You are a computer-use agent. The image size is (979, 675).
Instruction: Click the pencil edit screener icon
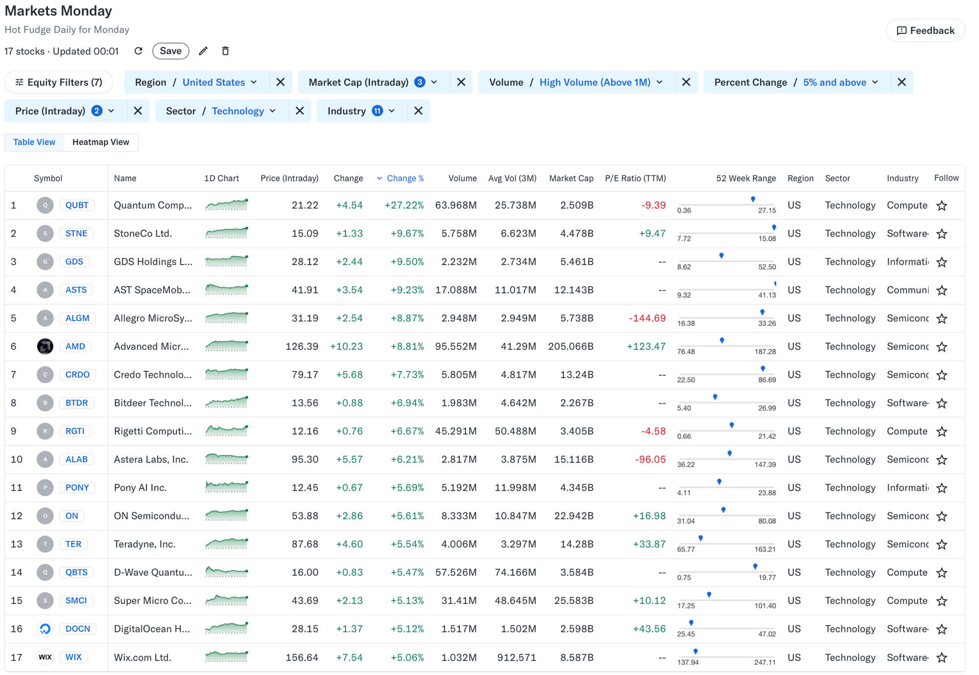pos(203,51)
